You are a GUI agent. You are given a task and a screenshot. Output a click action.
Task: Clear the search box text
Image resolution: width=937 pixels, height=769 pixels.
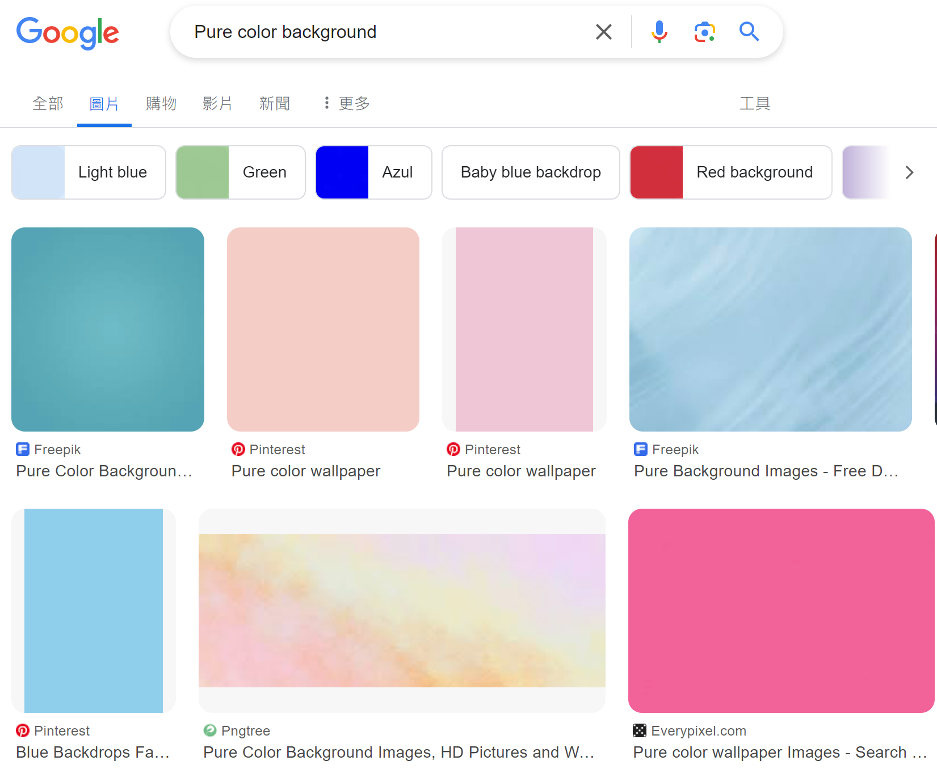603,32
